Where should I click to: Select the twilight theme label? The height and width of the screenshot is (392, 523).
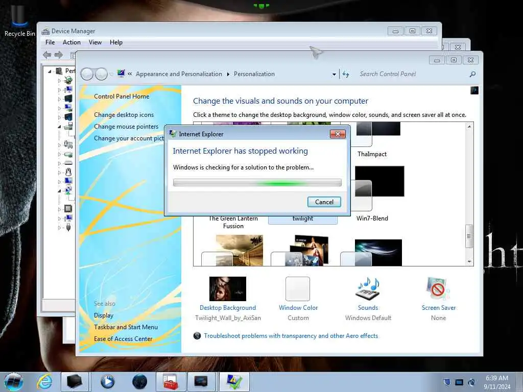(303, 218)
